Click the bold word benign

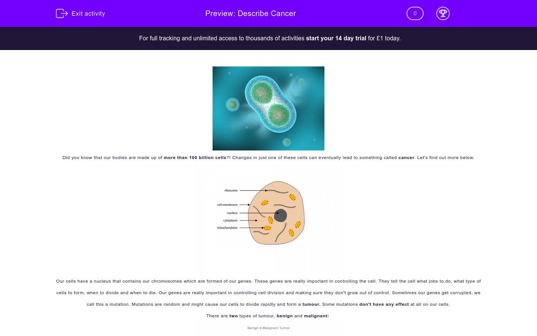(x=285, y=316)
